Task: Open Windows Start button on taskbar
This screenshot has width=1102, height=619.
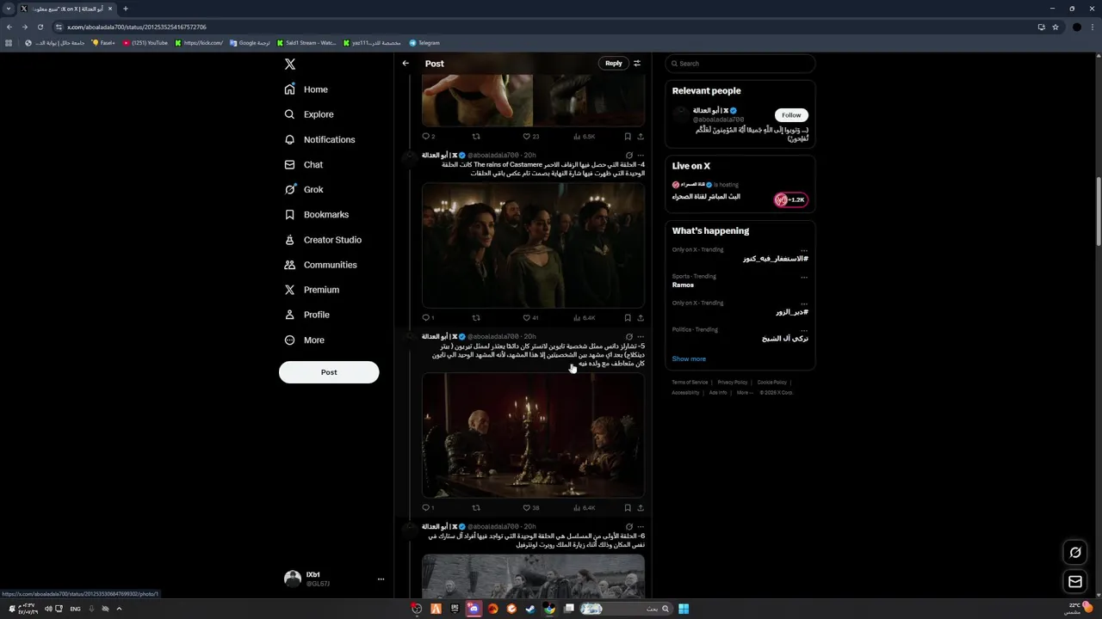Action: [x=684, y=609]
